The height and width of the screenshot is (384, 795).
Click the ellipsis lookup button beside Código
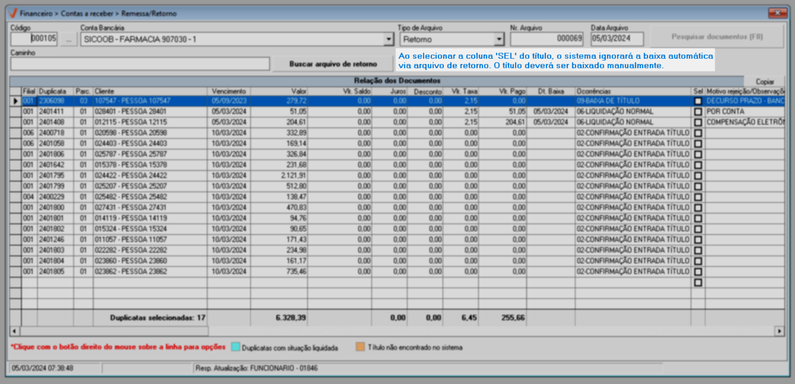tap(69, 39)
